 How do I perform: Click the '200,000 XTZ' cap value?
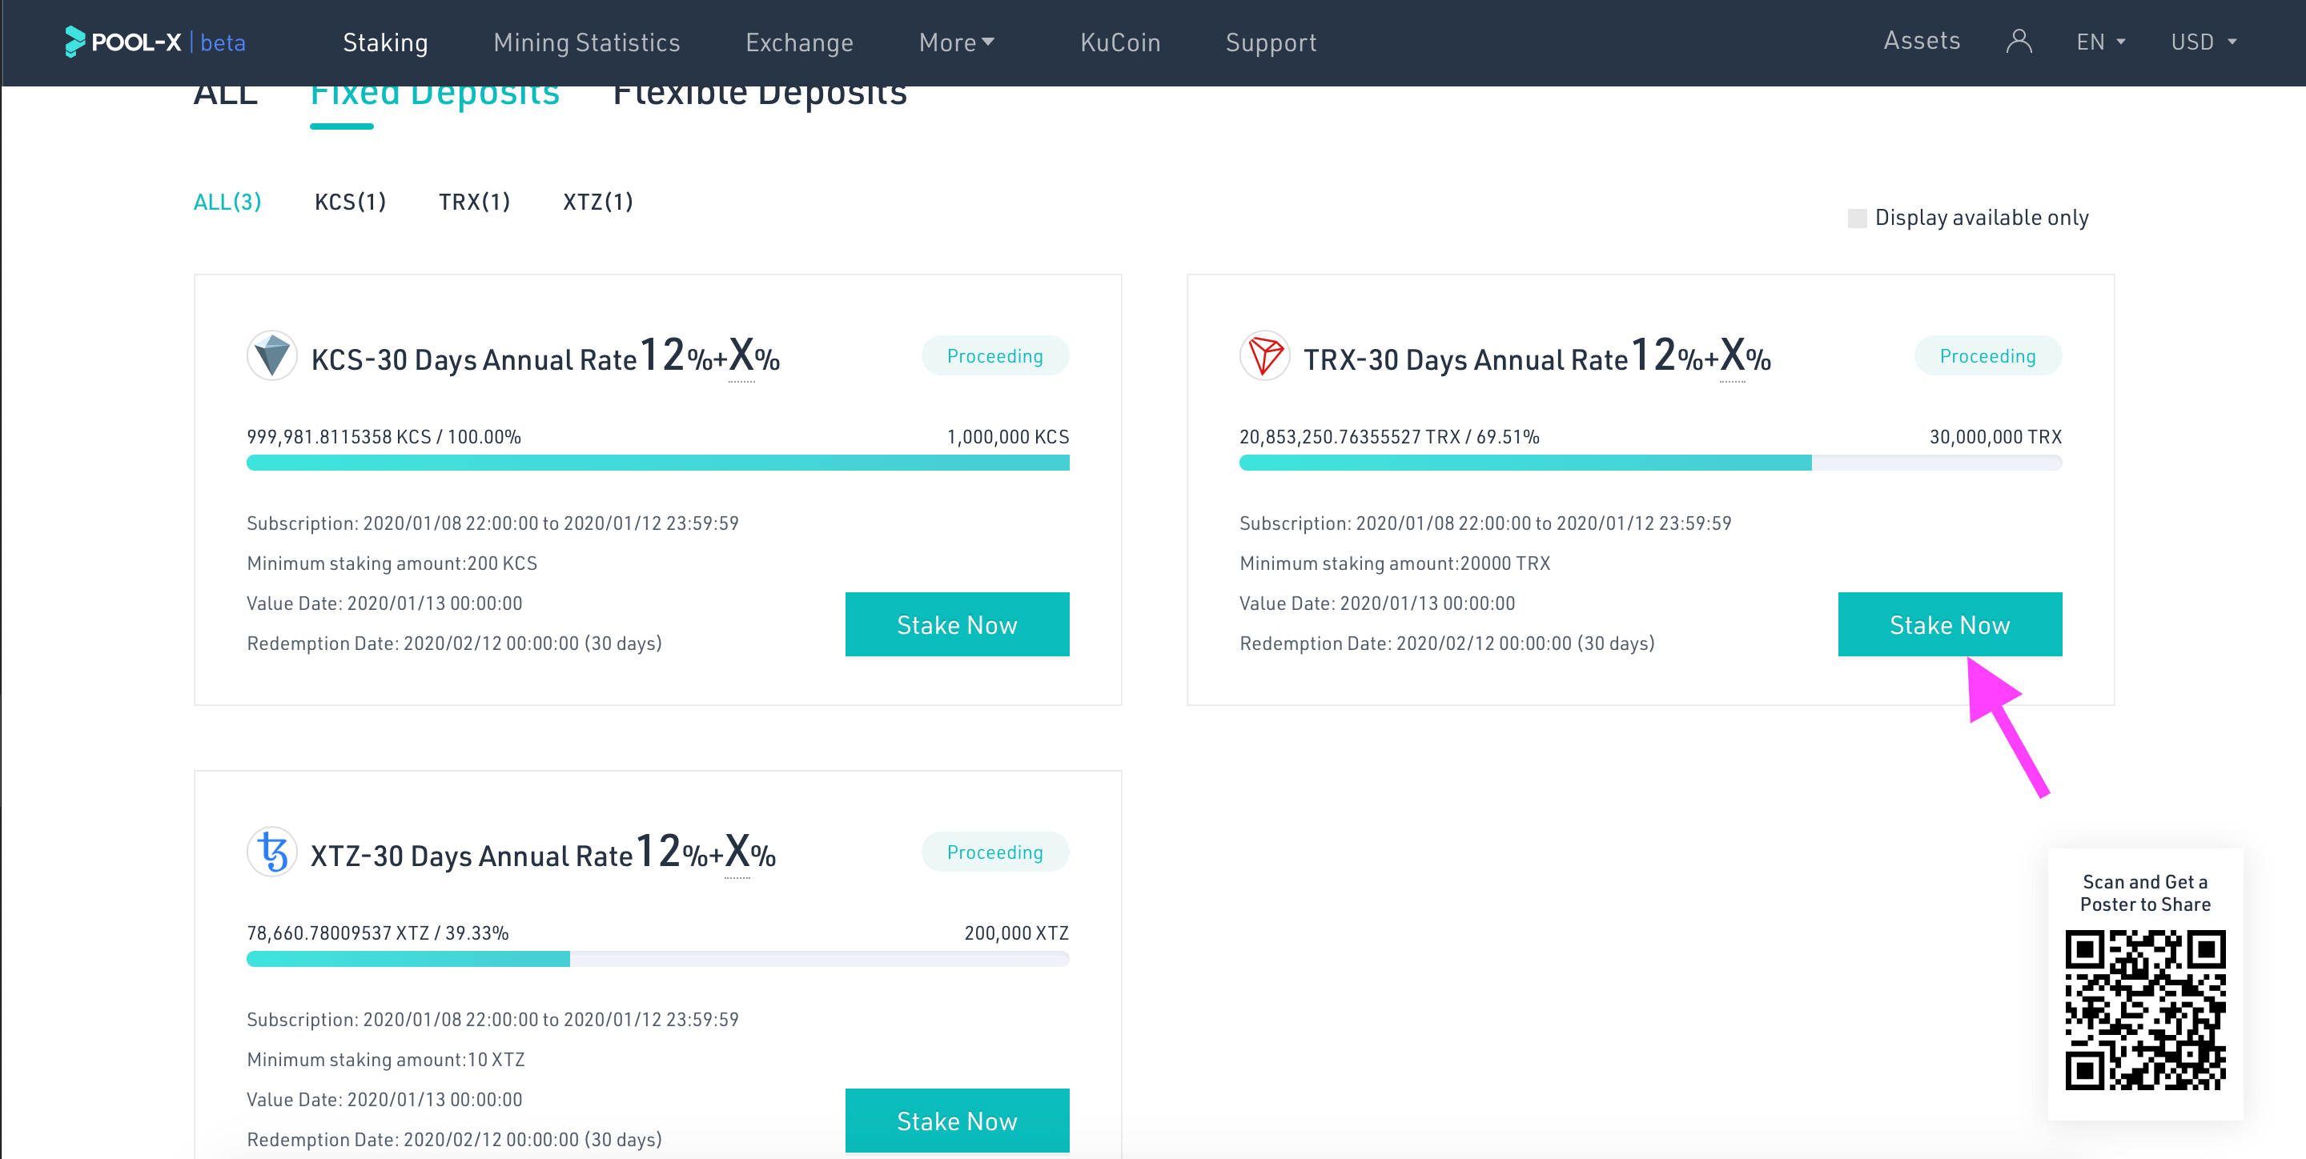point(1016,932)
